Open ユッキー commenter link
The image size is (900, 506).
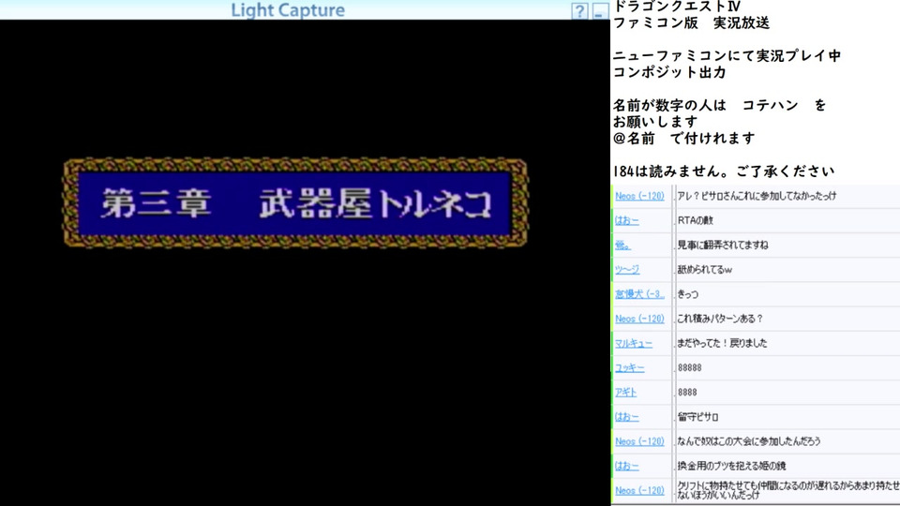630,367
